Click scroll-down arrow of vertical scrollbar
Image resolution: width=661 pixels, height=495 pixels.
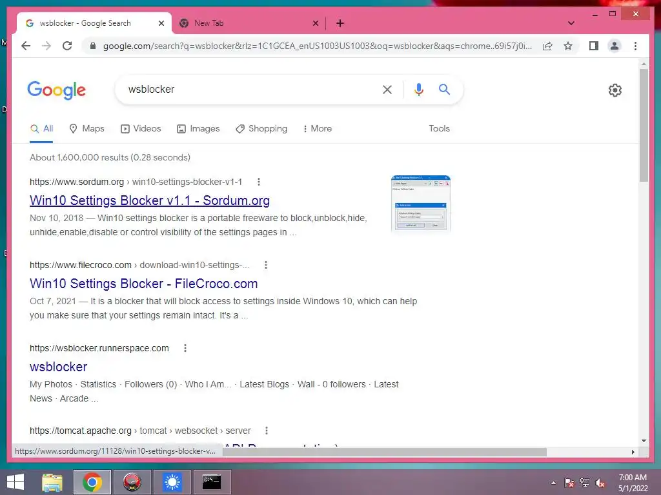(x=644, y=441)
